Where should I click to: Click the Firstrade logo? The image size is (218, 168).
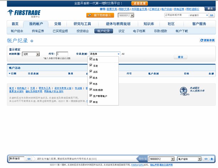[x=24, y=13]
